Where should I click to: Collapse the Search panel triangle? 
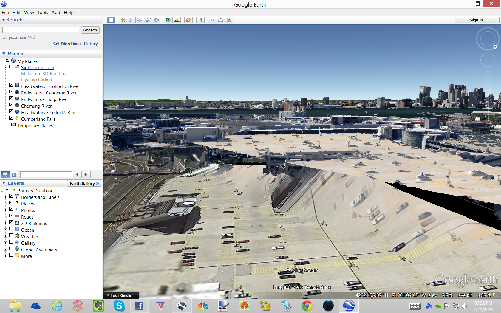[x=4, y=20]
